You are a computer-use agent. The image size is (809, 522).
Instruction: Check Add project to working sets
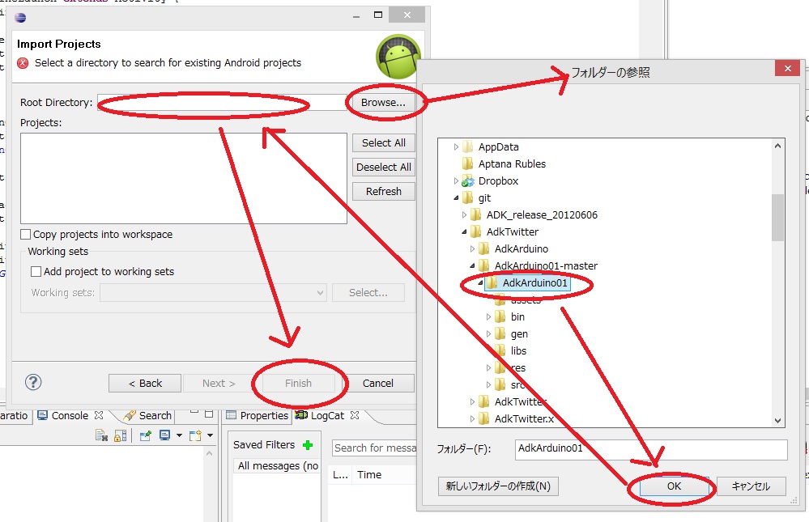pos(36,272)
